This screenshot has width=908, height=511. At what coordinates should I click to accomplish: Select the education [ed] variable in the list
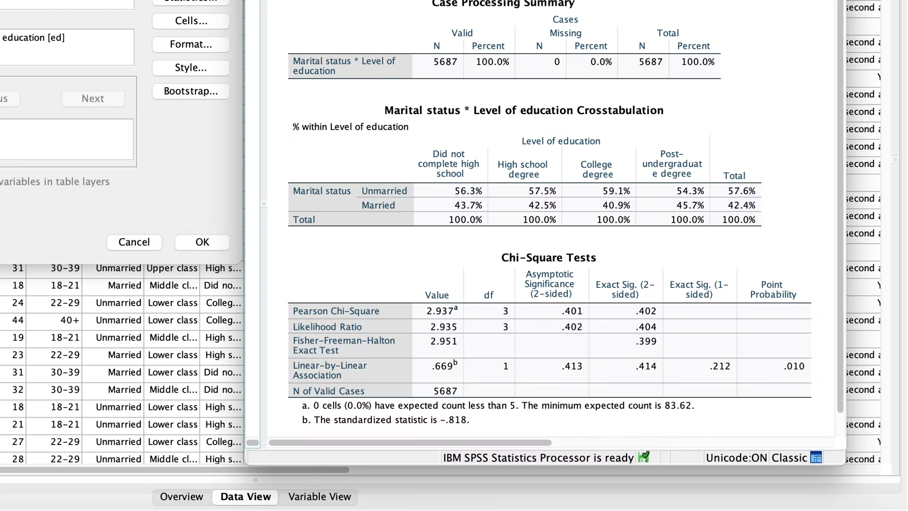(34, 38)
